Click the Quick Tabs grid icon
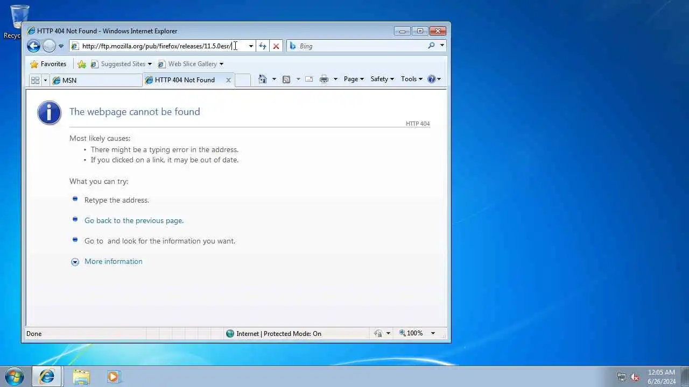Viewport: 689px width, 387px height. click(x=36, y=80)
